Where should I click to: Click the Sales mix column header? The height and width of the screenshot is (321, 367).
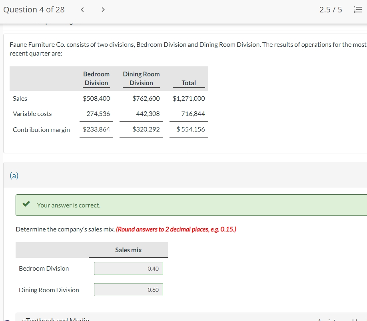click(128, 250)
